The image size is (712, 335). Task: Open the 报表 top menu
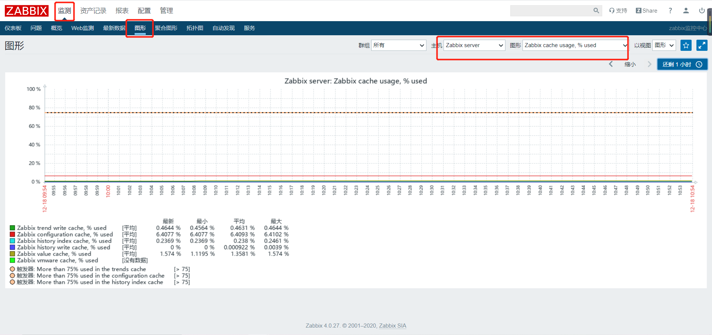click(122, 11)
